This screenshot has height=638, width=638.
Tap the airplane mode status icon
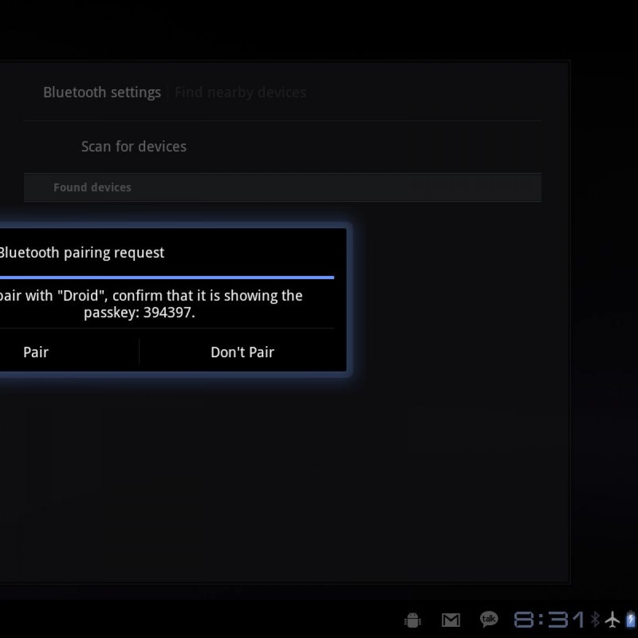click(612, 619)
